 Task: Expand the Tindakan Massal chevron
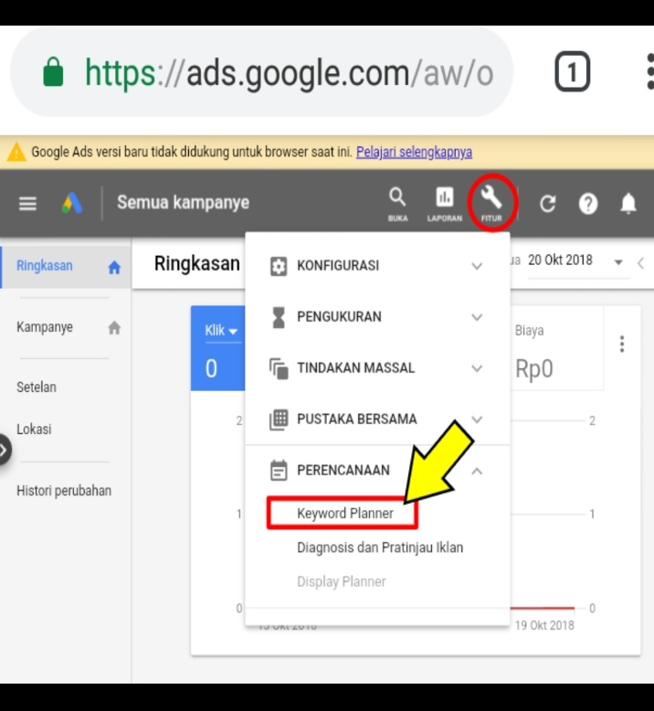click(476, 368)
